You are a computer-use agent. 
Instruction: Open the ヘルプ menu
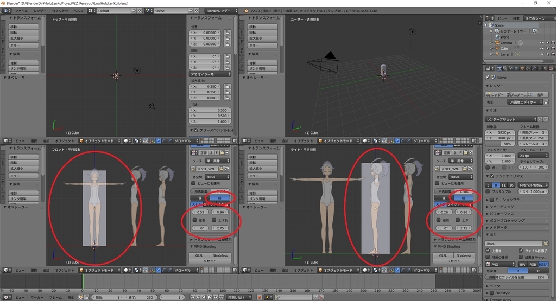point(78,11)
